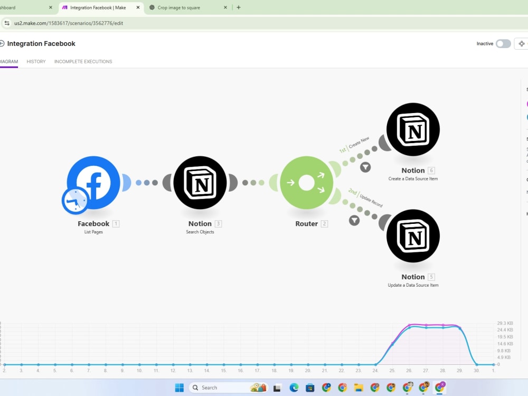Click the active Chrome window with K profile
The image size is (528, 396).
pyautogui.click(x=439, y=387)
